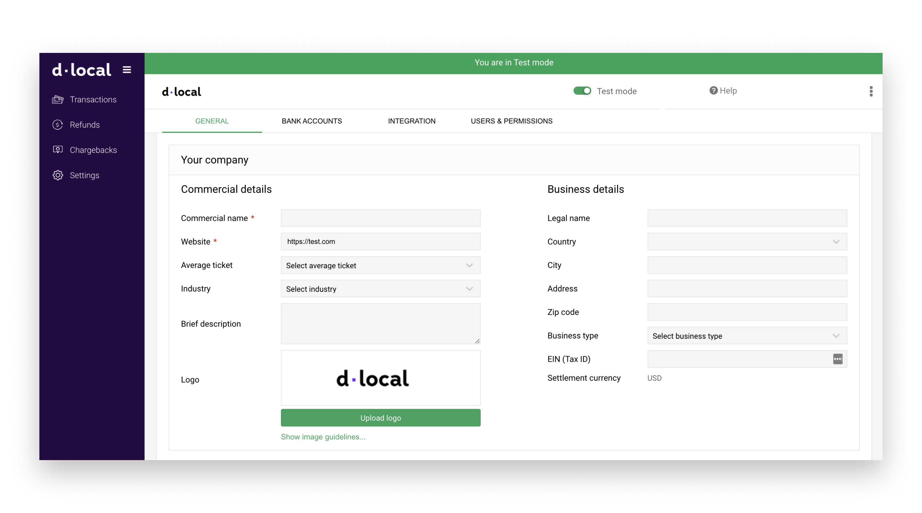Image resolution: width=922 pixels, height=513 pixels.
Task: Focus the Legal name input field
Action: click(x=747, y=218)
